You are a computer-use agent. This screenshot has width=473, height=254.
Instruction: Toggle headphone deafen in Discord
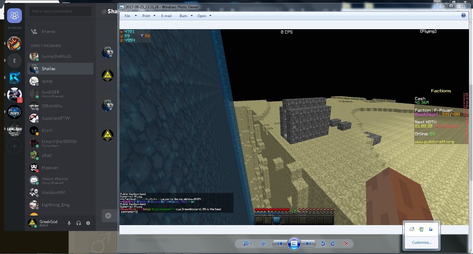click(x=79, y=223)
